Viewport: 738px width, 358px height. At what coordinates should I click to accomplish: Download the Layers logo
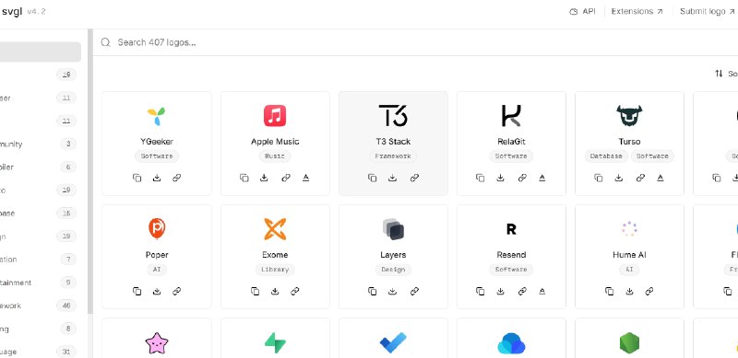click(x=393, y=292)
